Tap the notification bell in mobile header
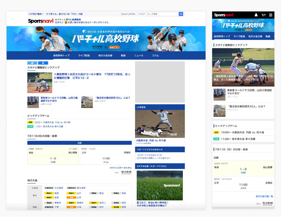 coord(256,15)
